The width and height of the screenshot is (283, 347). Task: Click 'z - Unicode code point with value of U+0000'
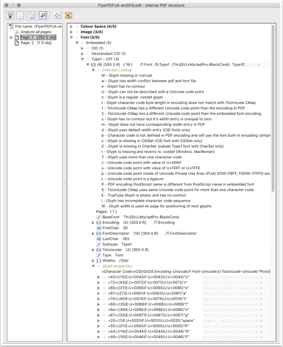[x=141, y=163]
